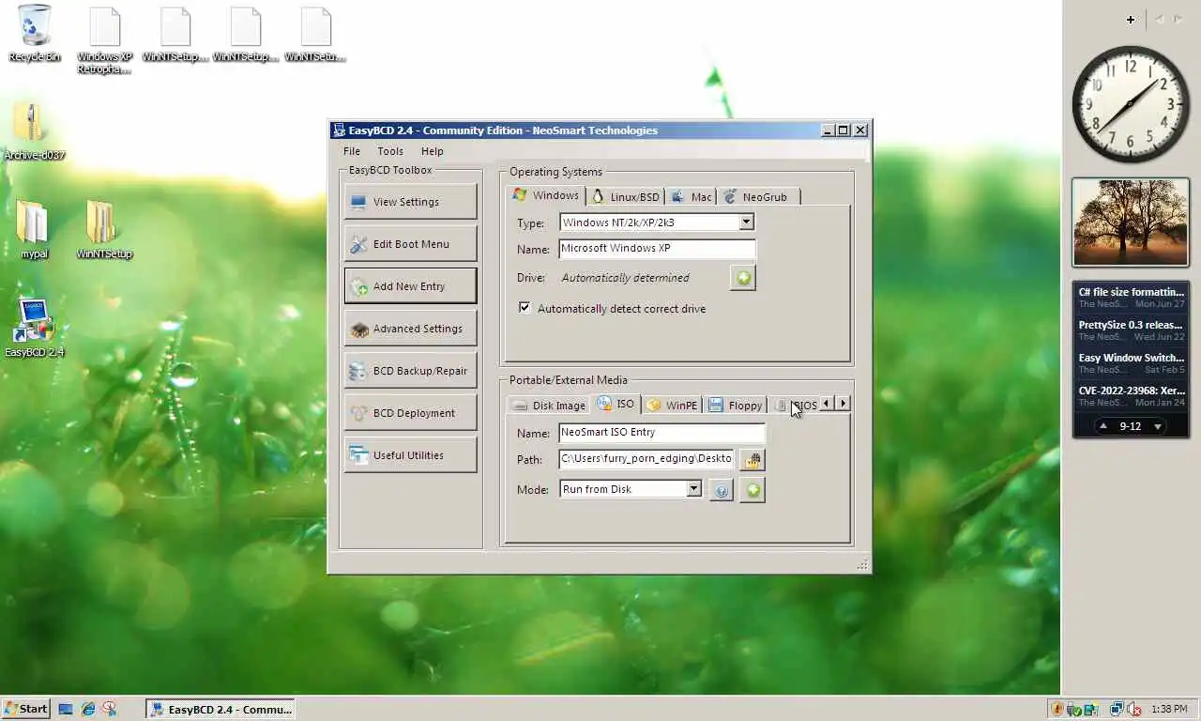Open Advanced Settings in the toolbox
Viewport: 1201px width, 721px height.
pos(411,329)
